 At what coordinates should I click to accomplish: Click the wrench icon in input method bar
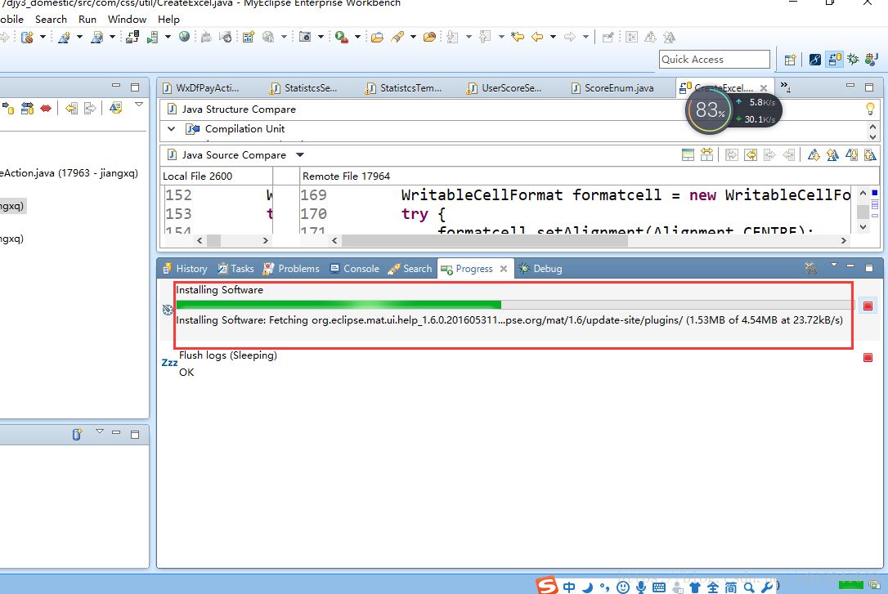pyautogui.click(x=767, y=587)
